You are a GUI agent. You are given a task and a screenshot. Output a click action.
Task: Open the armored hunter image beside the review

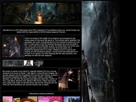pyautogui.click(x=13, y=46)
